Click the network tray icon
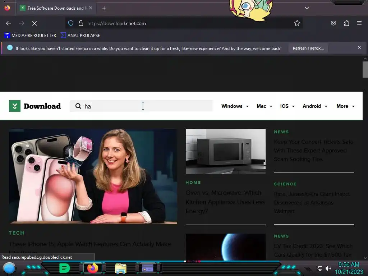This screenshot has width=368, height=276. (x=319, y=268)
